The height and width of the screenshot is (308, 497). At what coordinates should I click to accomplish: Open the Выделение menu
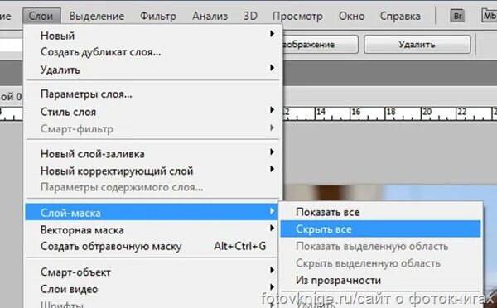click(97, 16)
